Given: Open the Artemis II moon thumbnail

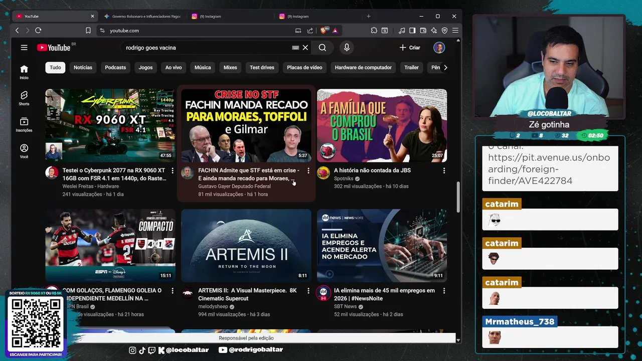Looking at the screenshot, I should pyautogui.click(x=246, y=246).
